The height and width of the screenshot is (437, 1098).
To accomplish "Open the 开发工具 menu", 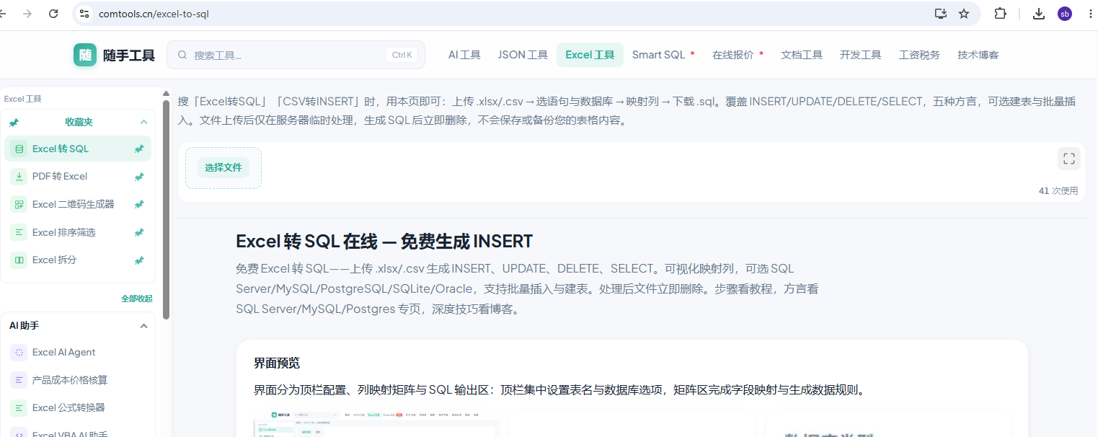I will click(861, 55).
